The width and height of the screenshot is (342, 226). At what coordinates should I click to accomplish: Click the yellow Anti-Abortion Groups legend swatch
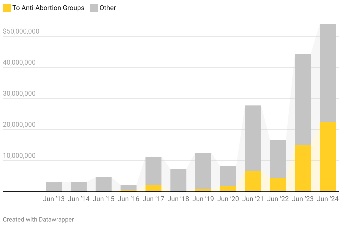pos(7,8)
